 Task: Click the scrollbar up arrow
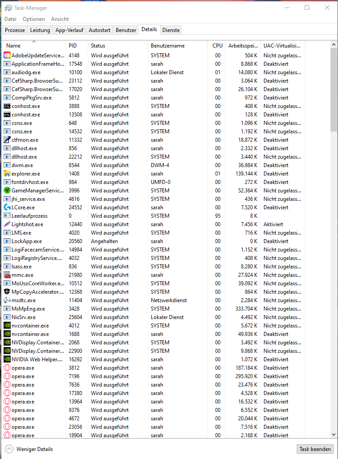tap(334, 44)
